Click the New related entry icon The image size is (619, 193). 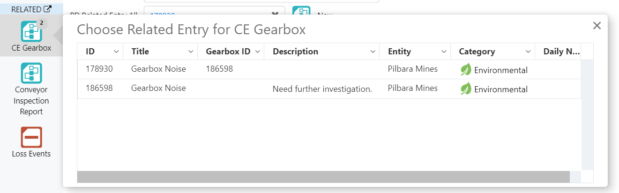[x=301, y=13]
